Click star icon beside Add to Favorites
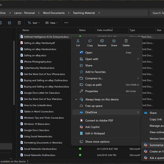Screen dimensions: 164x164 81,72
